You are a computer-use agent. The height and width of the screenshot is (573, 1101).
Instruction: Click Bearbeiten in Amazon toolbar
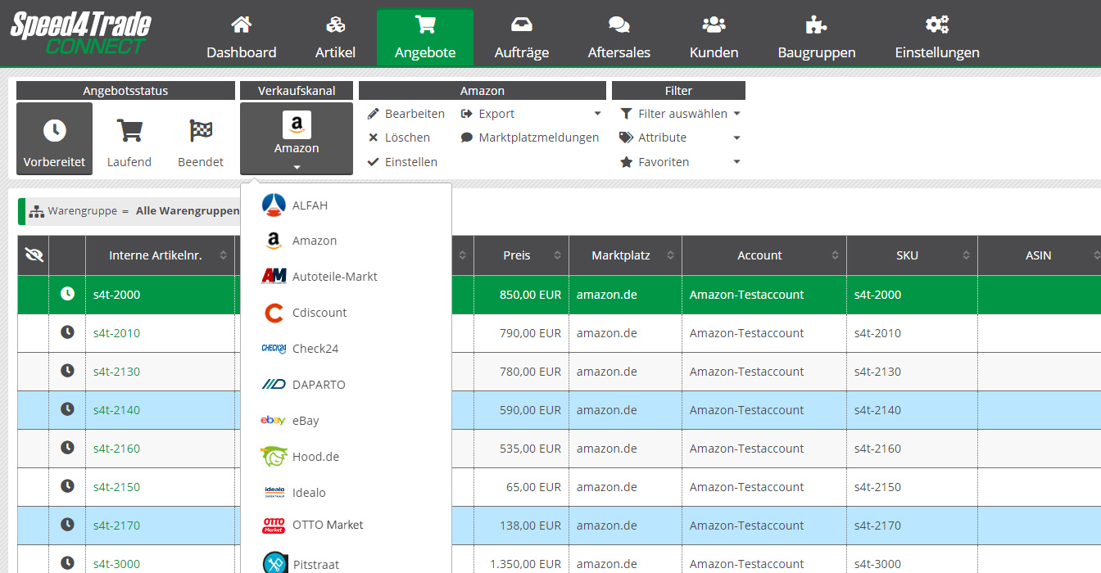(406, 114)
